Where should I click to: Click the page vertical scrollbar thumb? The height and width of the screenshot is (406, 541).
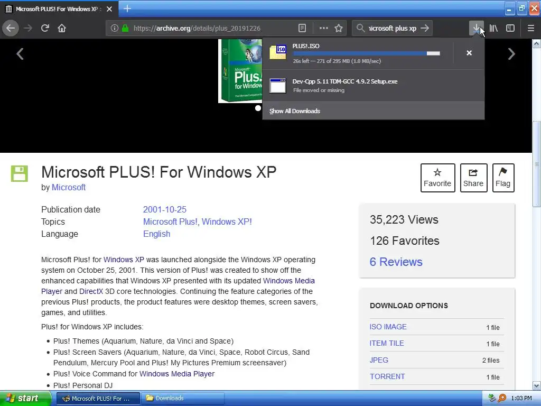coord(536,164)
